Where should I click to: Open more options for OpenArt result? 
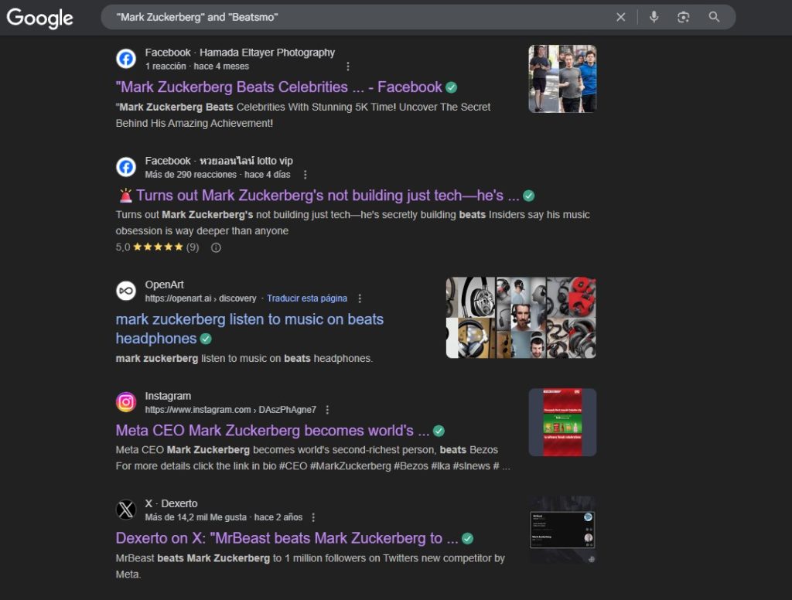360,298
